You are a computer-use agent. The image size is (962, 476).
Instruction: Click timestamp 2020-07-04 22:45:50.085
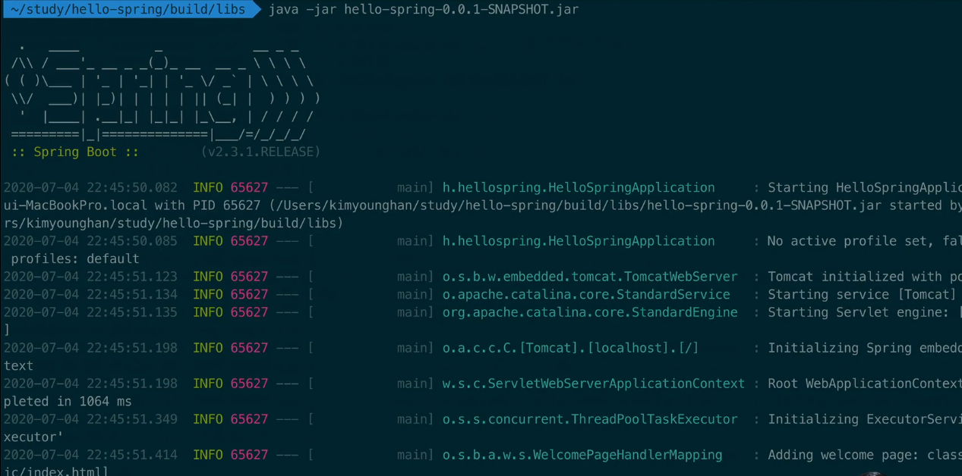point(90,241)
